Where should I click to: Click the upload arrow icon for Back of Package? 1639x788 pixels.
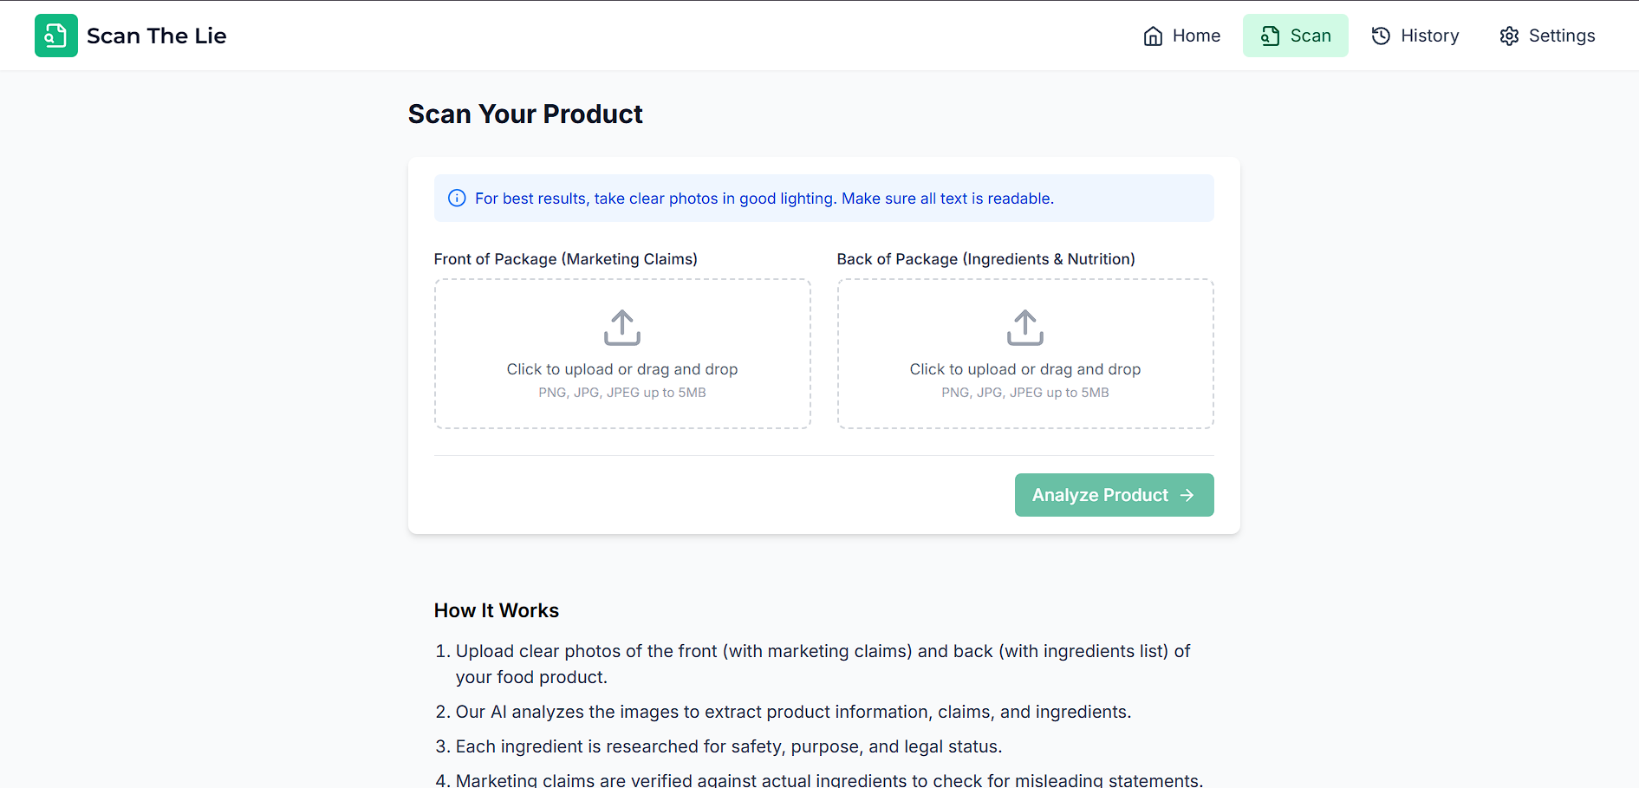[1025, 328]
